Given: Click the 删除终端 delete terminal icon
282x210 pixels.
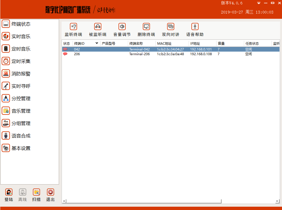Looking at the screenshot, I should [146, 29].
